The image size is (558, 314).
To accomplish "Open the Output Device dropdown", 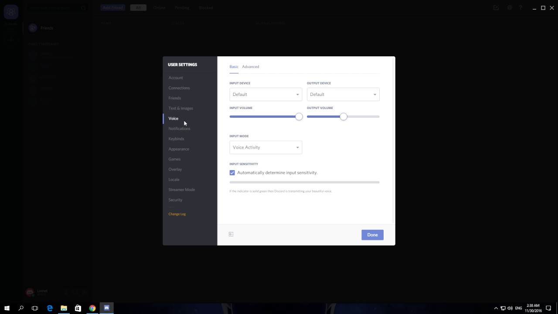I will (343, 94).
